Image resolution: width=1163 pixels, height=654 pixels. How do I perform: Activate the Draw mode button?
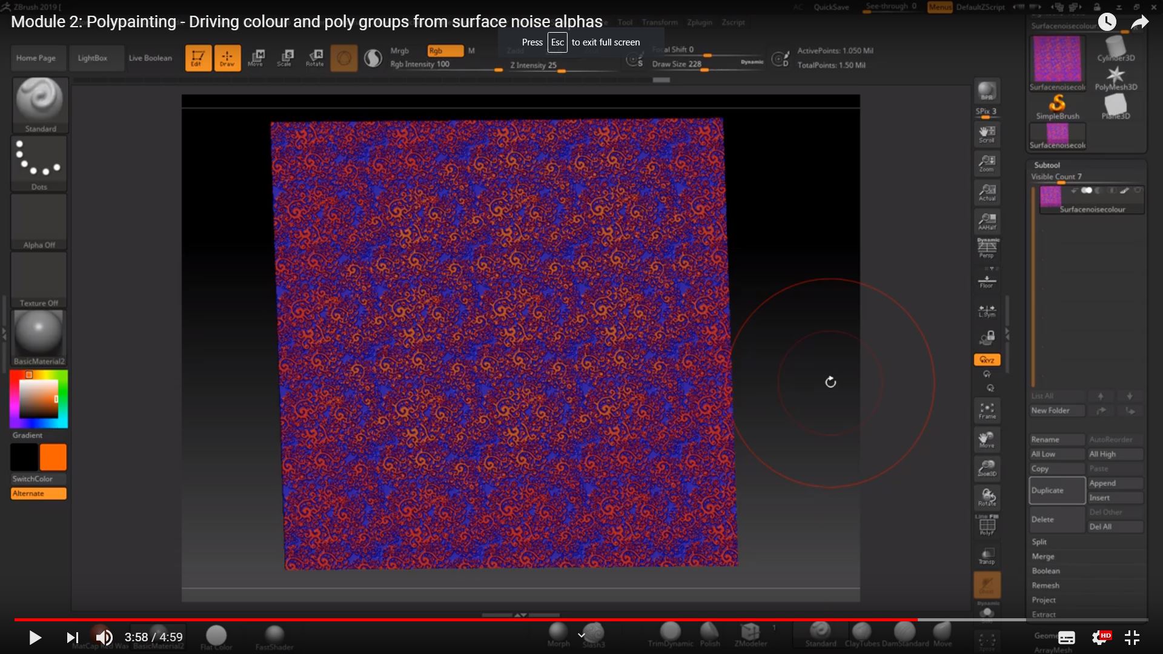point(227,58)
